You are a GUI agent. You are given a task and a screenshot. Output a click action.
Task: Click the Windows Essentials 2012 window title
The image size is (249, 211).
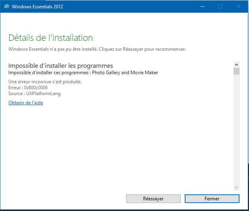click(x=38, y=6)
